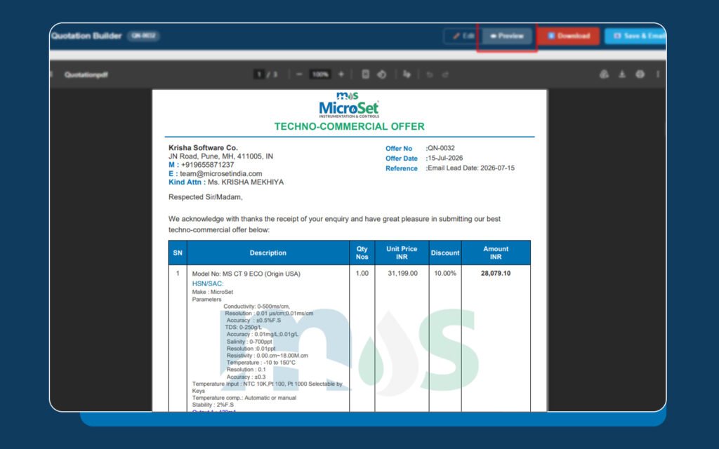Switch to Edit mode

(x=463, y=36)
